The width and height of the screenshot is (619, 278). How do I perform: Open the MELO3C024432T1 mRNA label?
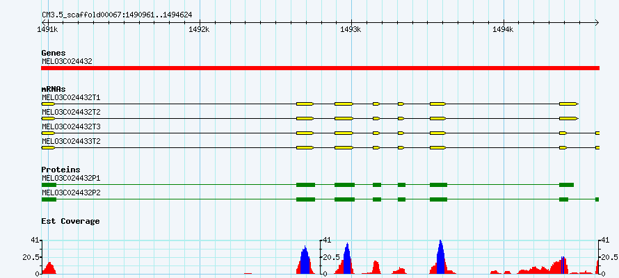pyautogui.click(x=71, y=97)
